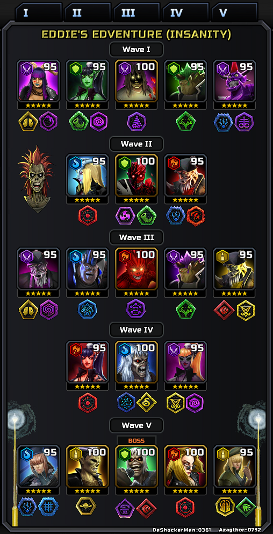Open tab IV
The width and height of the screenshot is (273, 534).
coord(185,12)
